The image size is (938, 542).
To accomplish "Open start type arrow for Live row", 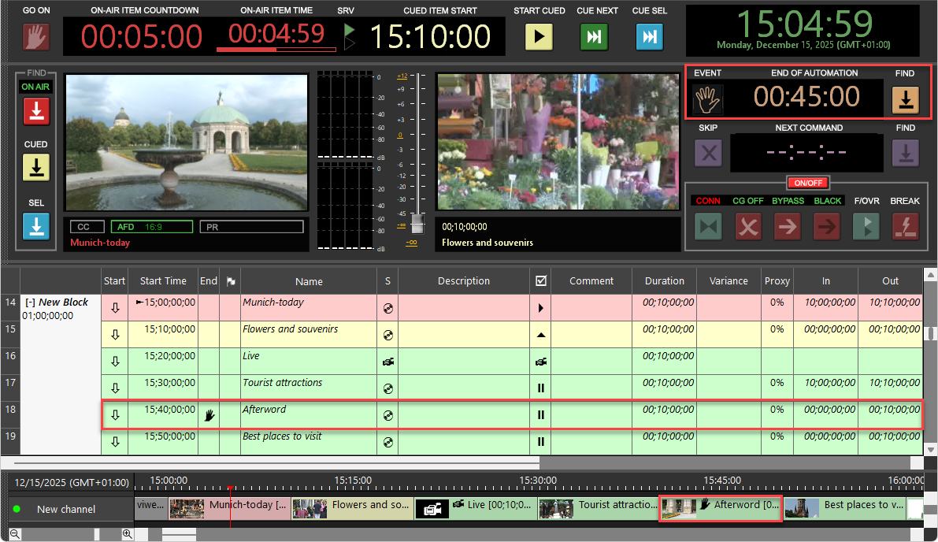I will (x=115, y=362).
